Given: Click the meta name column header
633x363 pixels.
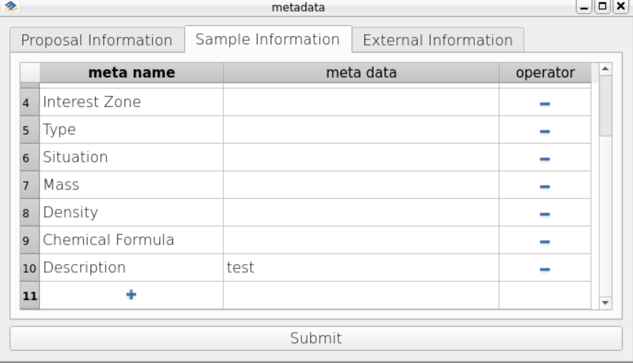Looking at the screenshot, I should click(x=132, y=73).
